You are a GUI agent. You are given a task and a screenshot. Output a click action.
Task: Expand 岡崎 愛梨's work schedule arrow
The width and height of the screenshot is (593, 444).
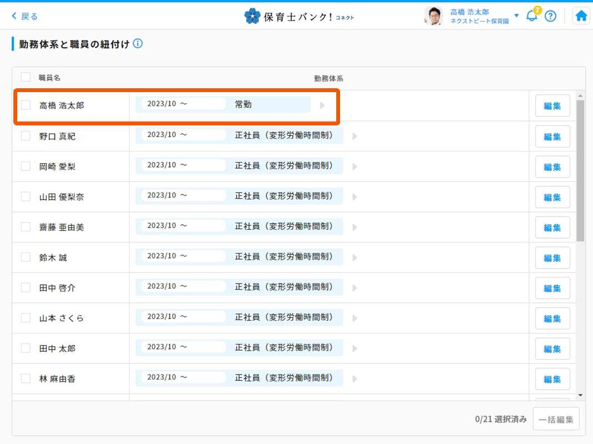355,167
